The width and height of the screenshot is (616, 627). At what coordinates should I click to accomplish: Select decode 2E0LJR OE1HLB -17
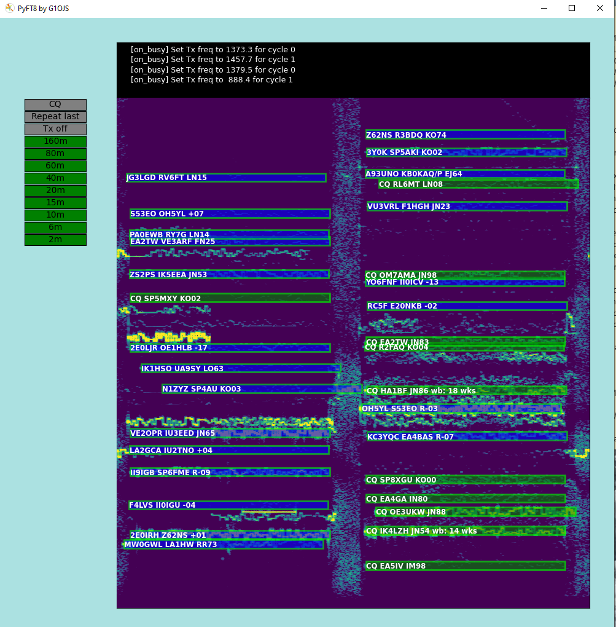(230, 348)
